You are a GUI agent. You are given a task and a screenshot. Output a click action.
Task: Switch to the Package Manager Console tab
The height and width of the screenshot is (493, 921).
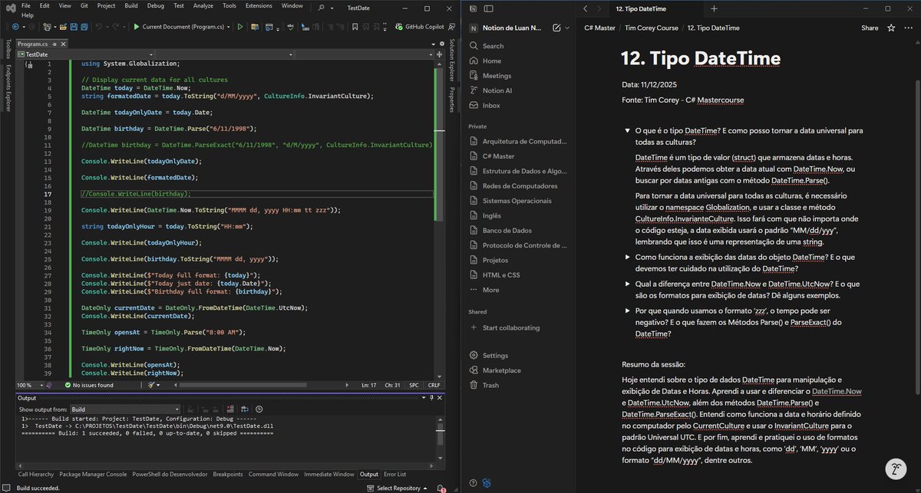click(93, 474)
